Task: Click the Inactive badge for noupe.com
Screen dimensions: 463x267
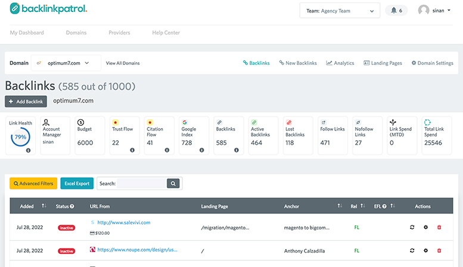Action: pos(66,251)
